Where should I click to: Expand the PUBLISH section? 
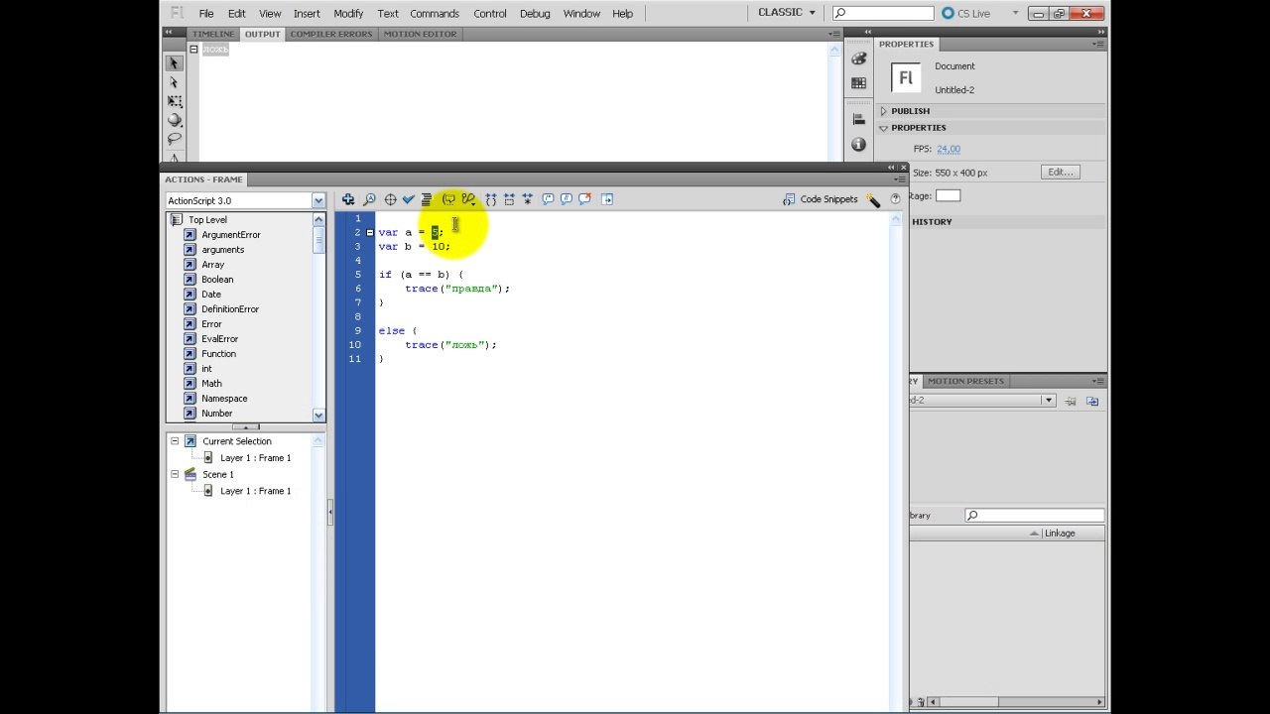coord(883,111)
